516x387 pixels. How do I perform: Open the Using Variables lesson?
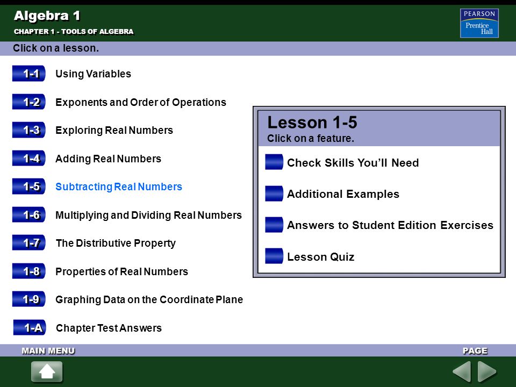(x=93, y=74)
